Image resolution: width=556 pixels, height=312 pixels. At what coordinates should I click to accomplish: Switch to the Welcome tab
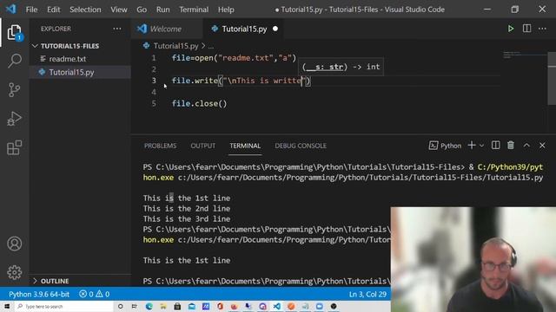point(167,29)
